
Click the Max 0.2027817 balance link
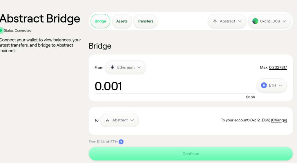(x=278, y=67)
